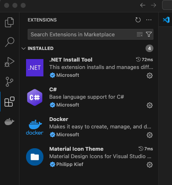Open the C# extension title
This screenshot has height=185, width=172.
tap(53, 90)
